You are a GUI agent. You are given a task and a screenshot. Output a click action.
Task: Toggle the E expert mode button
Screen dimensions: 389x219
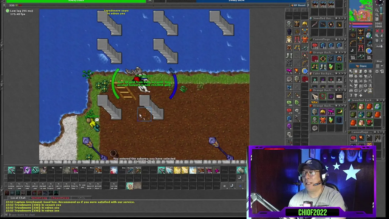pyautogui.click(x=382, y=40)
